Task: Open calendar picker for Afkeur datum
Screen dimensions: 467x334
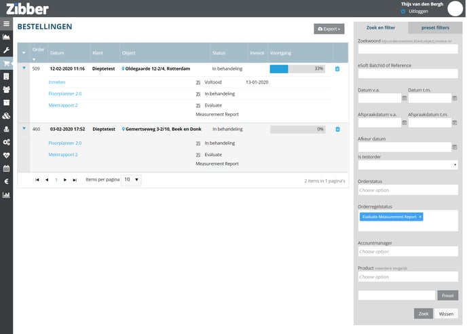Action: tap(454, 147)
